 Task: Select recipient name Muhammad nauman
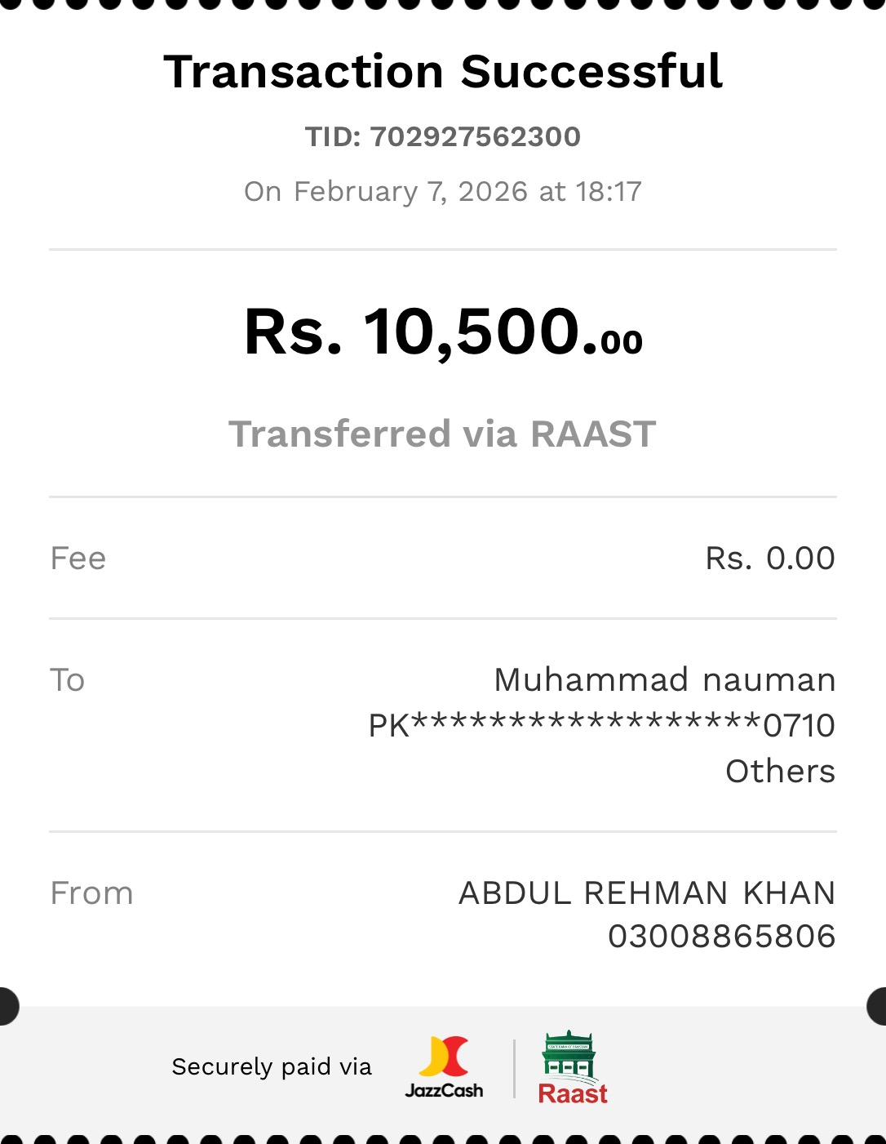[x=664, y=680]
